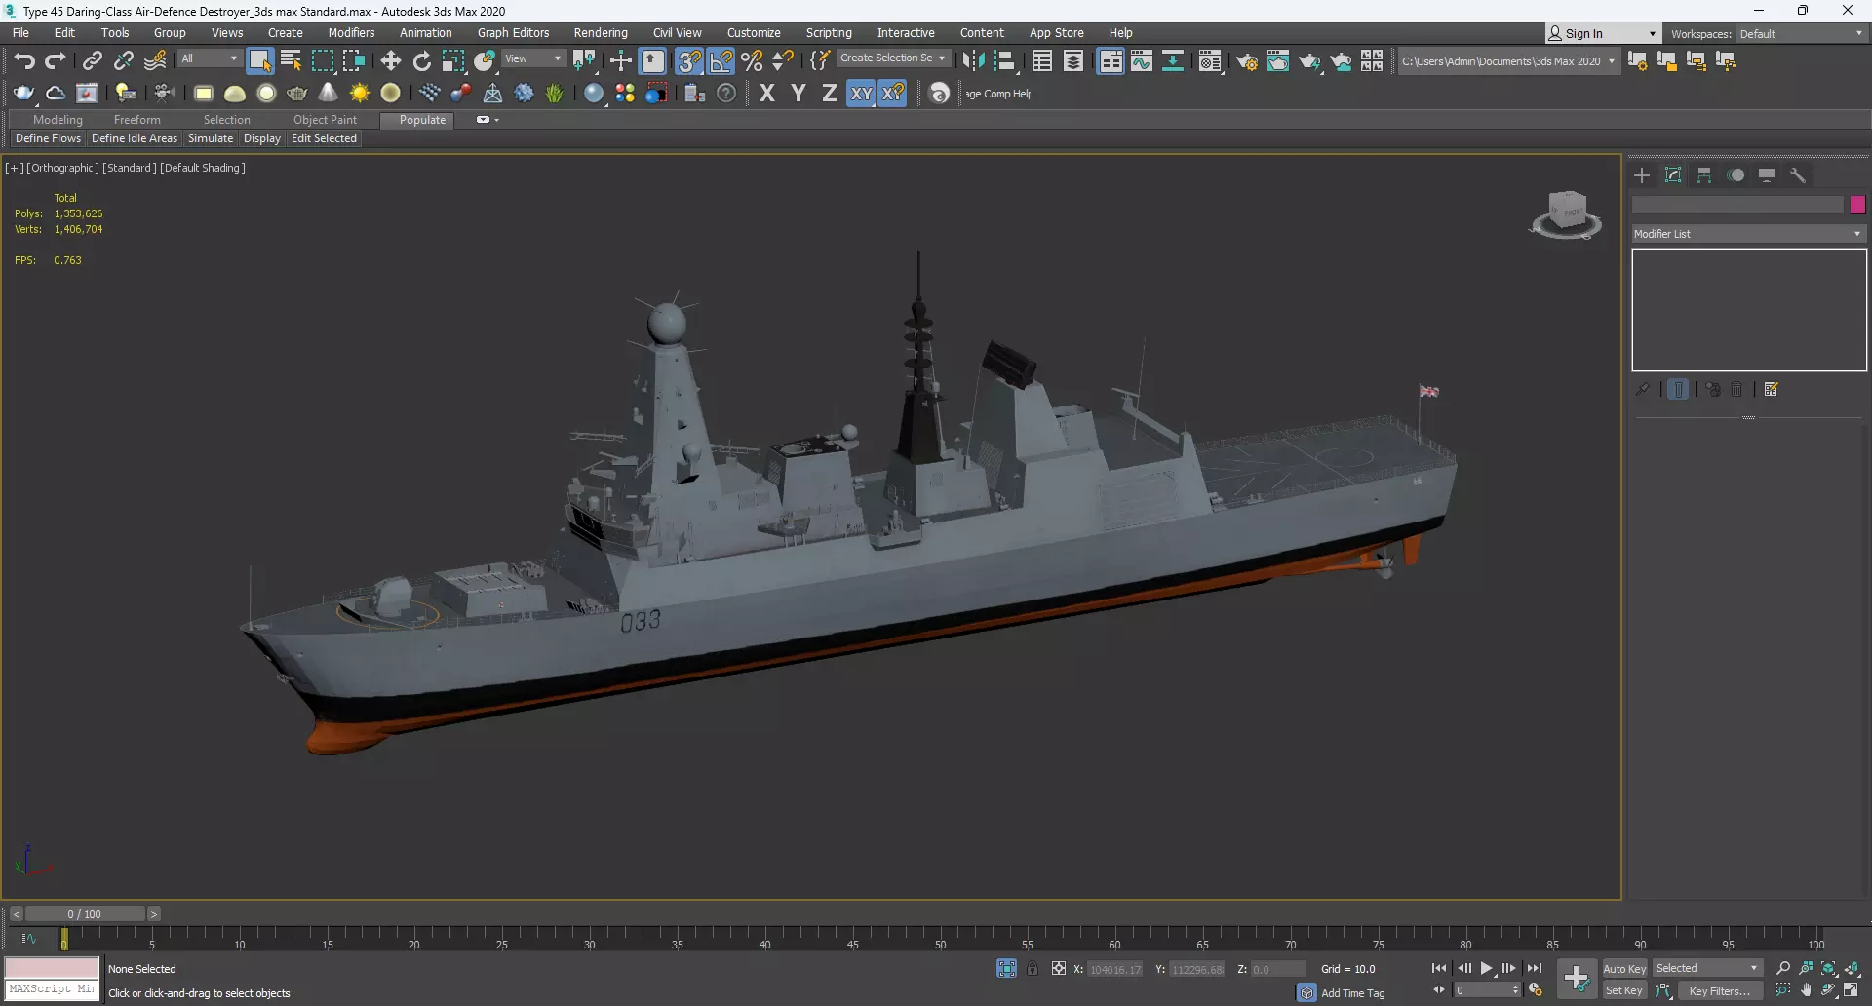Activate the Select Object tool
The width and height of the screenshot is (1872, 1006).
tap(259, 61)
